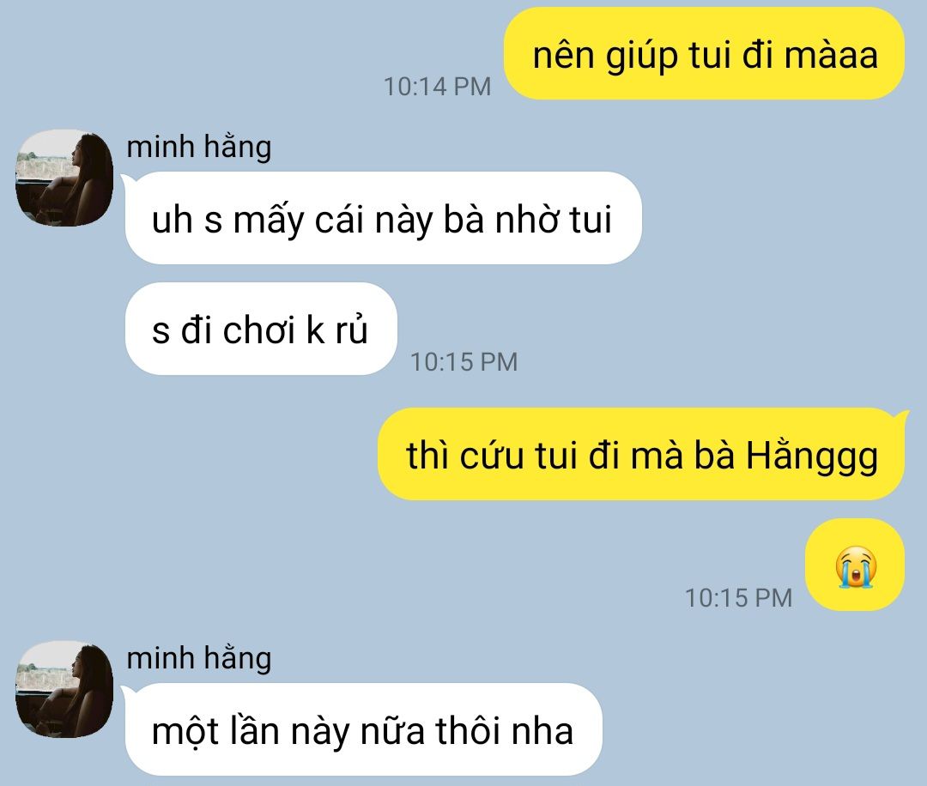The height and width of the screenshot is (786, 927).
Task: Tap the lower 'minh hằng' sender name
Action: (198, 658)
